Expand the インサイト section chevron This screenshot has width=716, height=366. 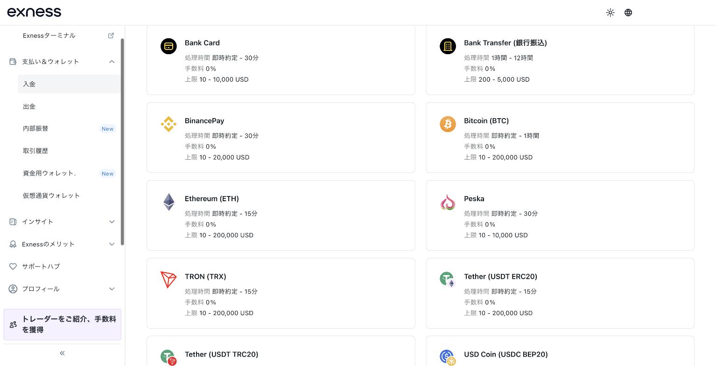click(112, 222)
